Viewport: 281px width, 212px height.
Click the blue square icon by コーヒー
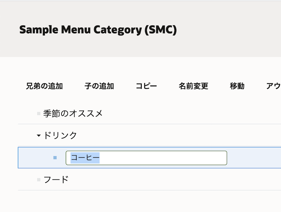point(55,158)
